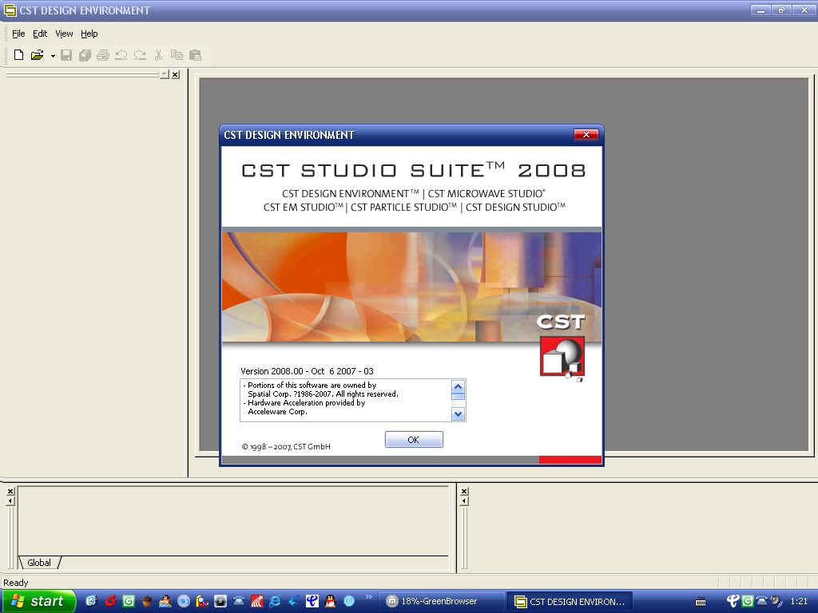The height and width of the screenshot is (613, 818).
Task: Launch the red swirl quick launch icon
Action: coord(110,601)
